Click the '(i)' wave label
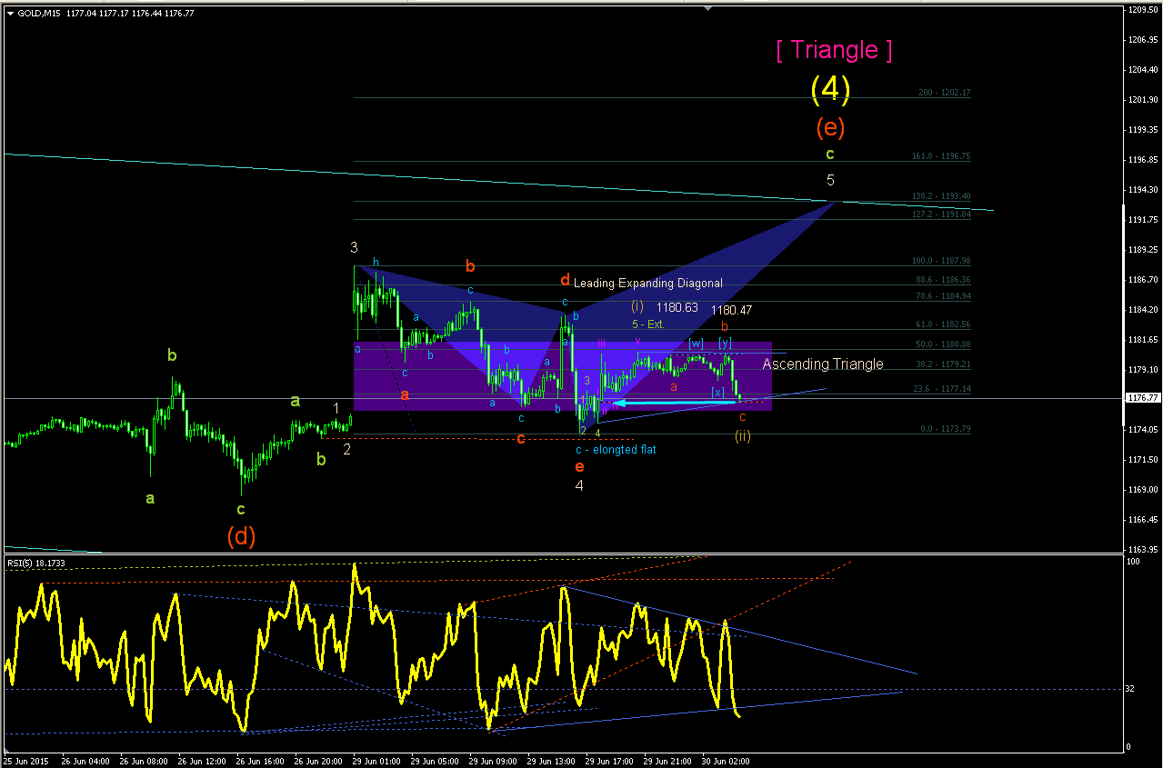The height and width of the screenshot is (768, 1163). 637,307
